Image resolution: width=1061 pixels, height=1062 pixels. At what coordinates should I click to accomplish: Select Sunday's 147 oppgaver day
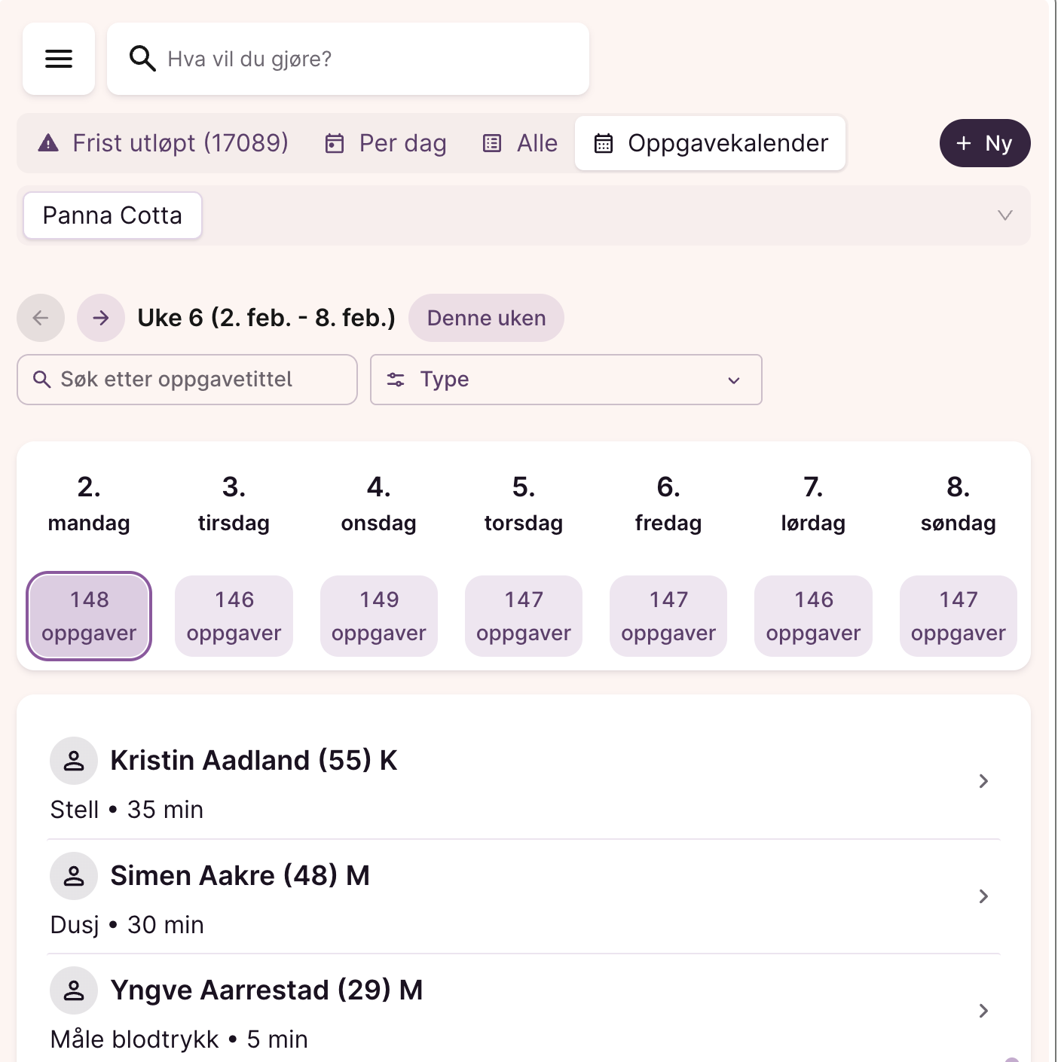[x=958, y=616]
